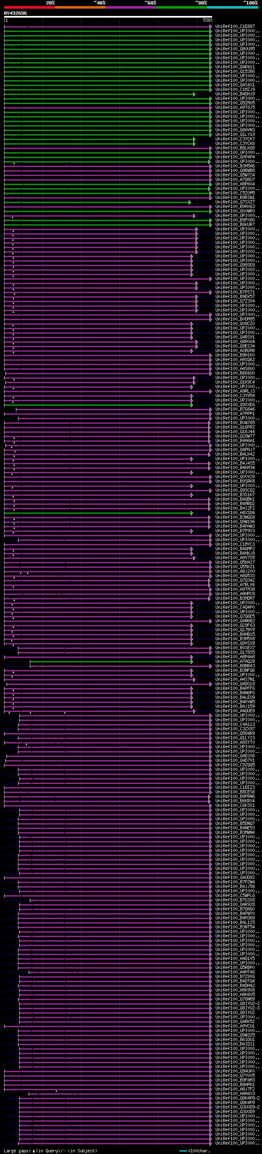Click the UniRef100_B9FAM3 entry

[x=235, y=1080]
